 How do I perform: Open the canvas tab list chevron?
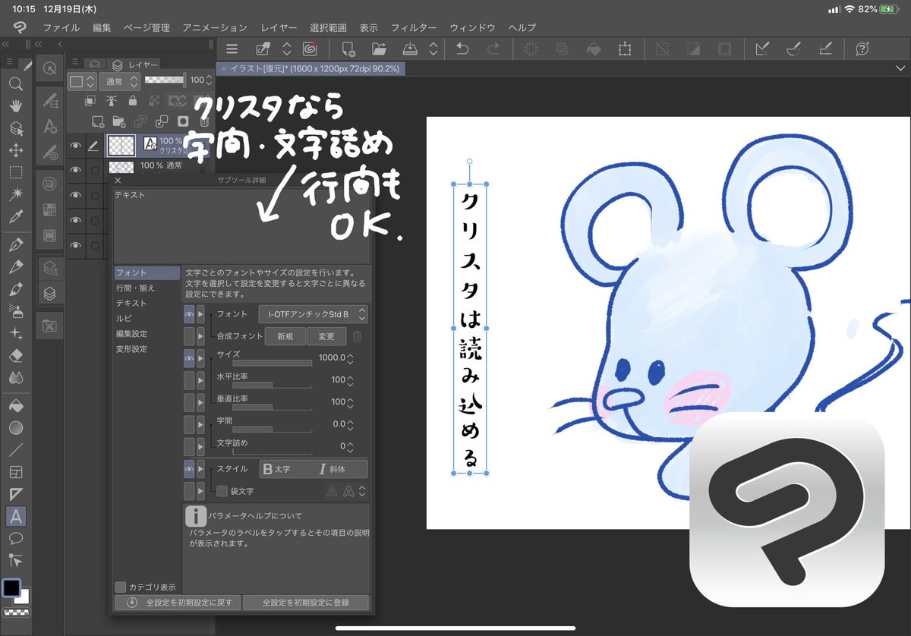[900, 68]
